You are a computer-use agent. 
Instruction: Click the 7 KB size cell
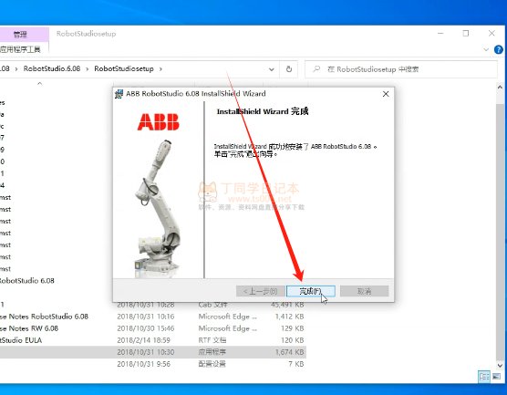296,364
